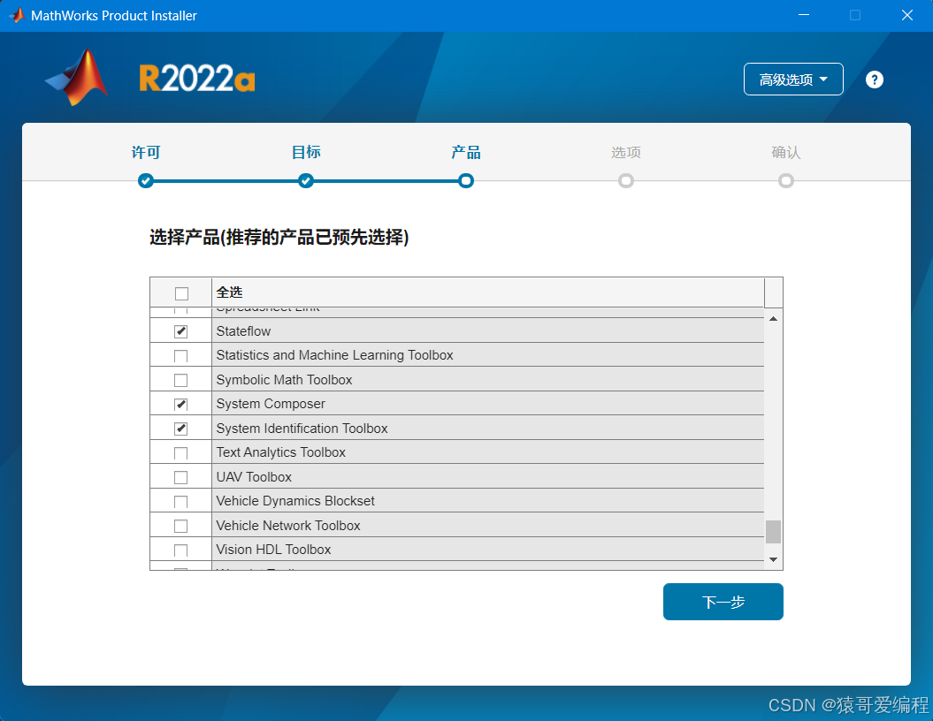933x721 pixels.
Task: Select the Stateflow row text
Action: (x=243, y=331)
